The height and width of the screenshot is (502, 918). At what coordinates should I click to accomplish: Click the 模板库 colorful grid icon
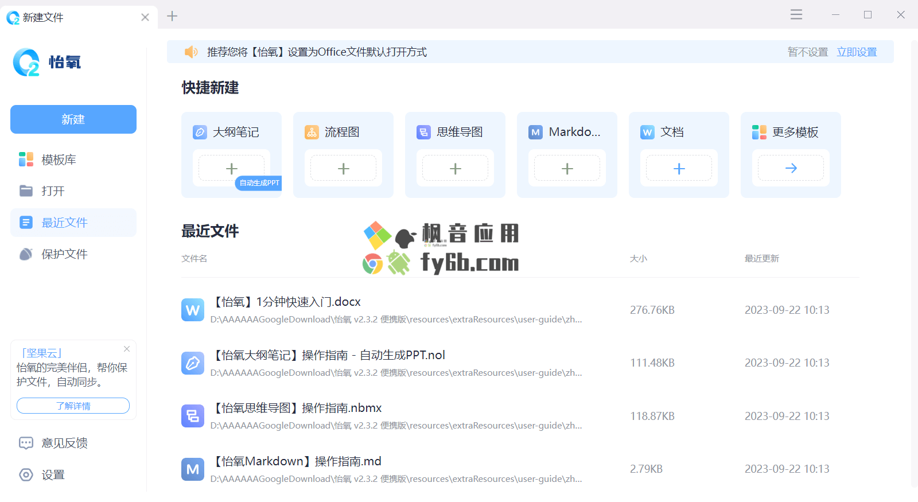click(26, 159)
